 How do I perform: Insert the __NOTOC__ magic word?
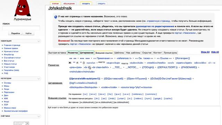coord(132,67)
